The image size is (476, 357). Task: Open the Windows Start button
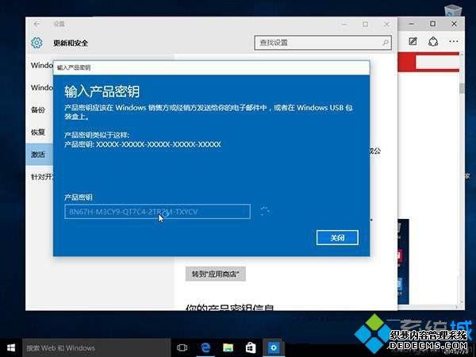click(x=11, y=348)
